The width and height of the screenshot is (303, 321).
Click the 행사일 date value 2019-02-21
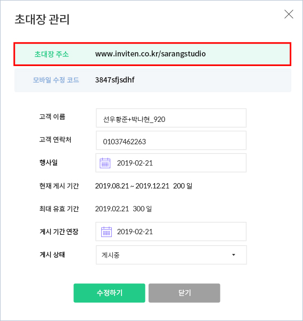coord(135,163)
